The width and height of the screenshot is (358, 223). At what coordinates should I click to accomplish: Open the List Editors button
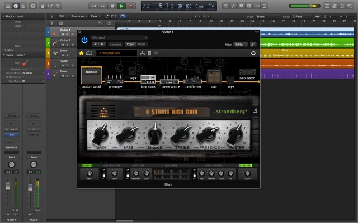coord(327,6)
